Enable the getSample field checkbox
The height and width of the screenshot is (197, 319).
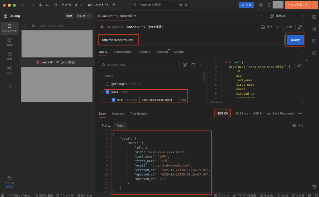[x=107, y=84]
